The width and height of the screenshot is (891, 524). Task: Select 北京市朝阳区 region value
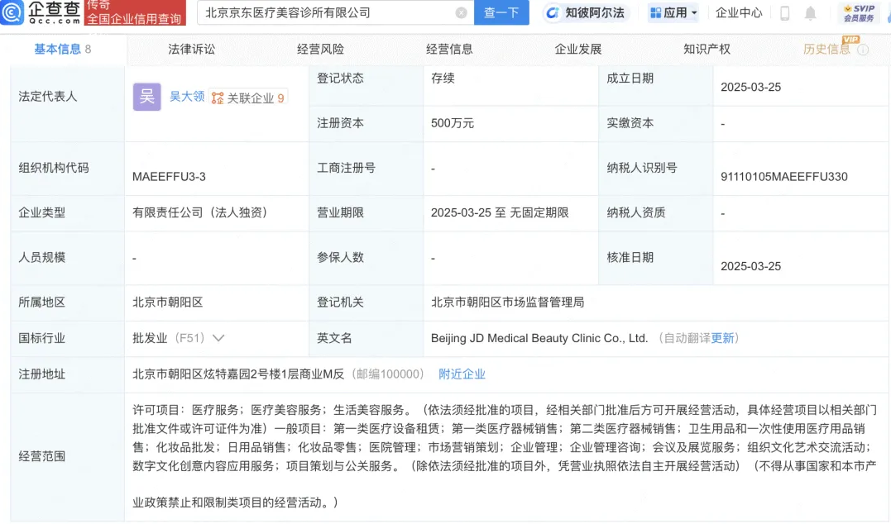point(168,302)
